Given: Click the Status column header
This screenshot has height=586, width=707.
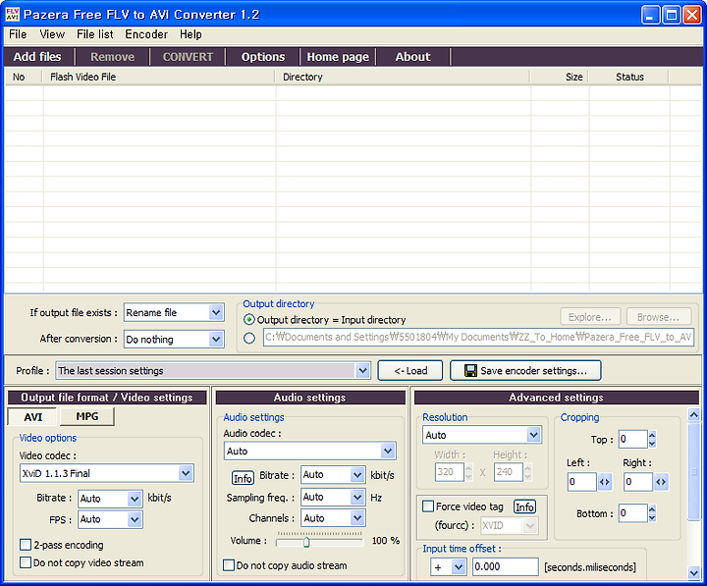Looking at the screenshot, I should [x=629, y=77].
